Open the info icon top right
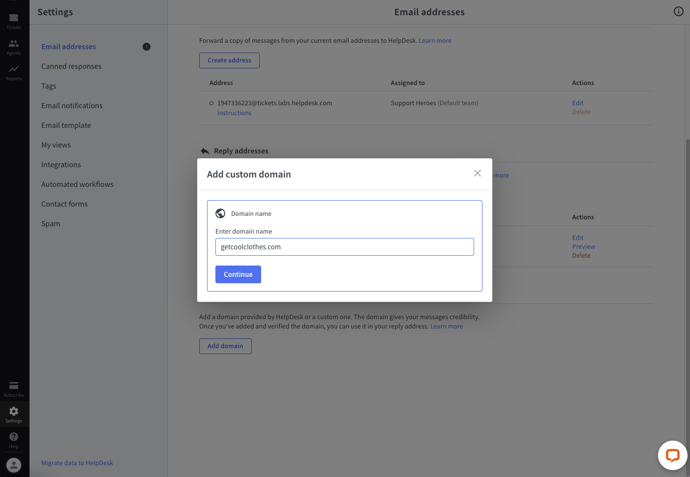The width and height of the screenshot is (690, 477). pyautogui.click(x=678, y=11)
